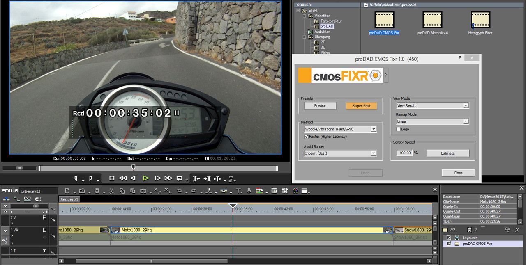This screenshot has height=265, width=526.
Task: Open the Set In point dropdown arrow
Action: coord(83,180)
